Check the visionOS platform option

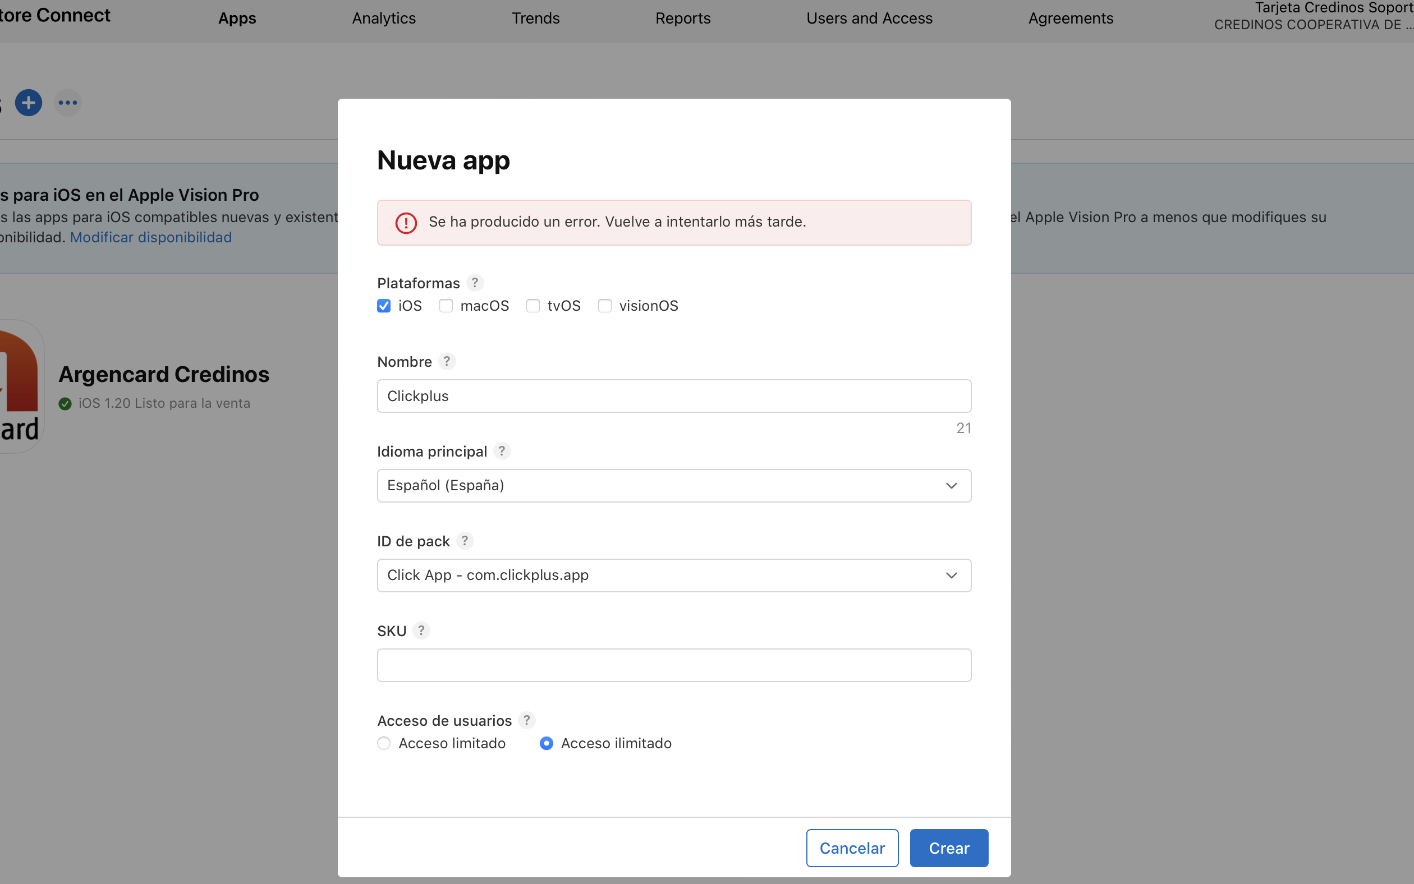click(605, 306)
